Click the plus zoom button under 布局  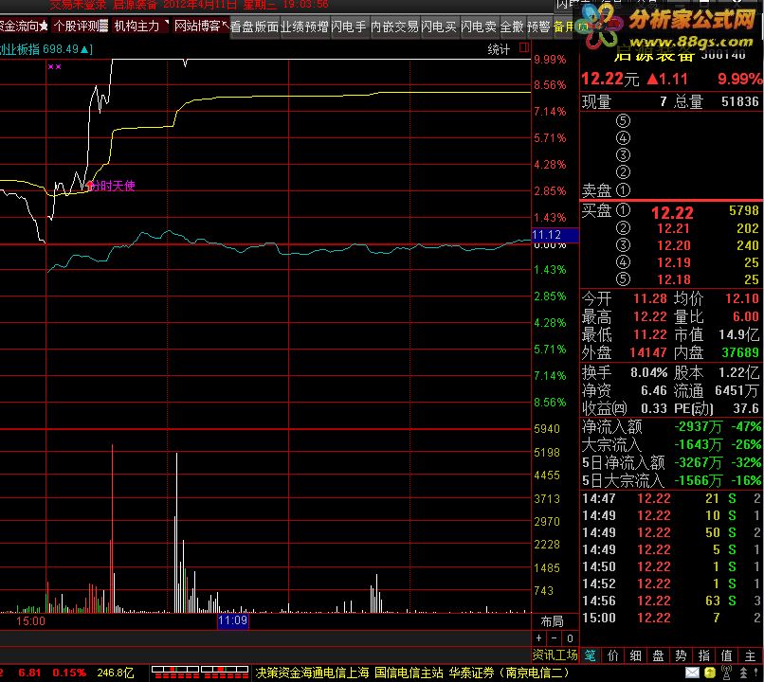point(538,638)
